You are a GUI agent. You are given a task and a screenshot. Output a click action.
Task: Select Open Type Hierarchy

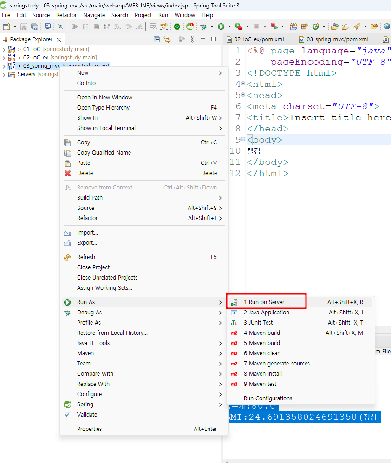pos(144,107)
